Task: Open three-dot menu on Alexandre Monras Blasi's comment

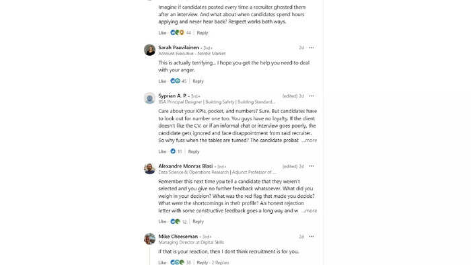Action: [x=311, y=166]
